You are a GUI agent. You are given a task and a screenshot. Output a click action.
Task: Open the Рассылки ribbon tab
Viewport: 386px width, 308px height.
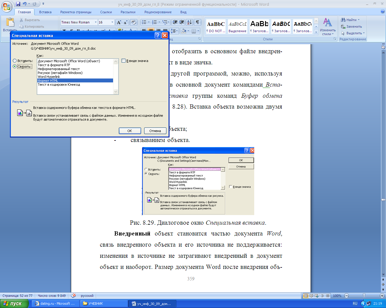point(128,12)
